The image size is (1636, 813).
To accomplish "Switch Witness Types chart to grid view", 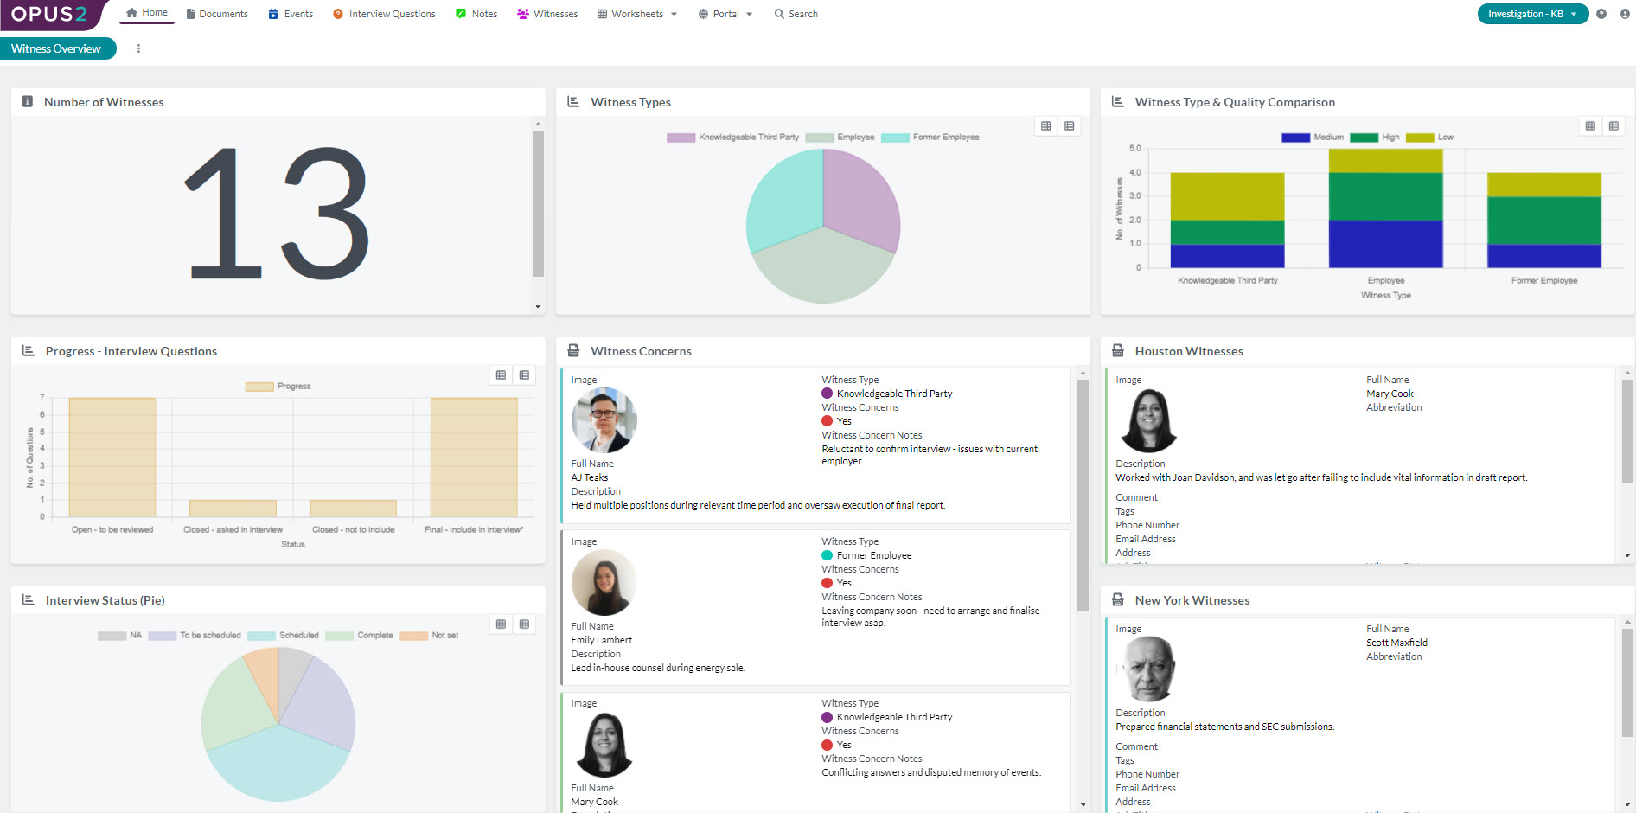I will coord(1046,126).
